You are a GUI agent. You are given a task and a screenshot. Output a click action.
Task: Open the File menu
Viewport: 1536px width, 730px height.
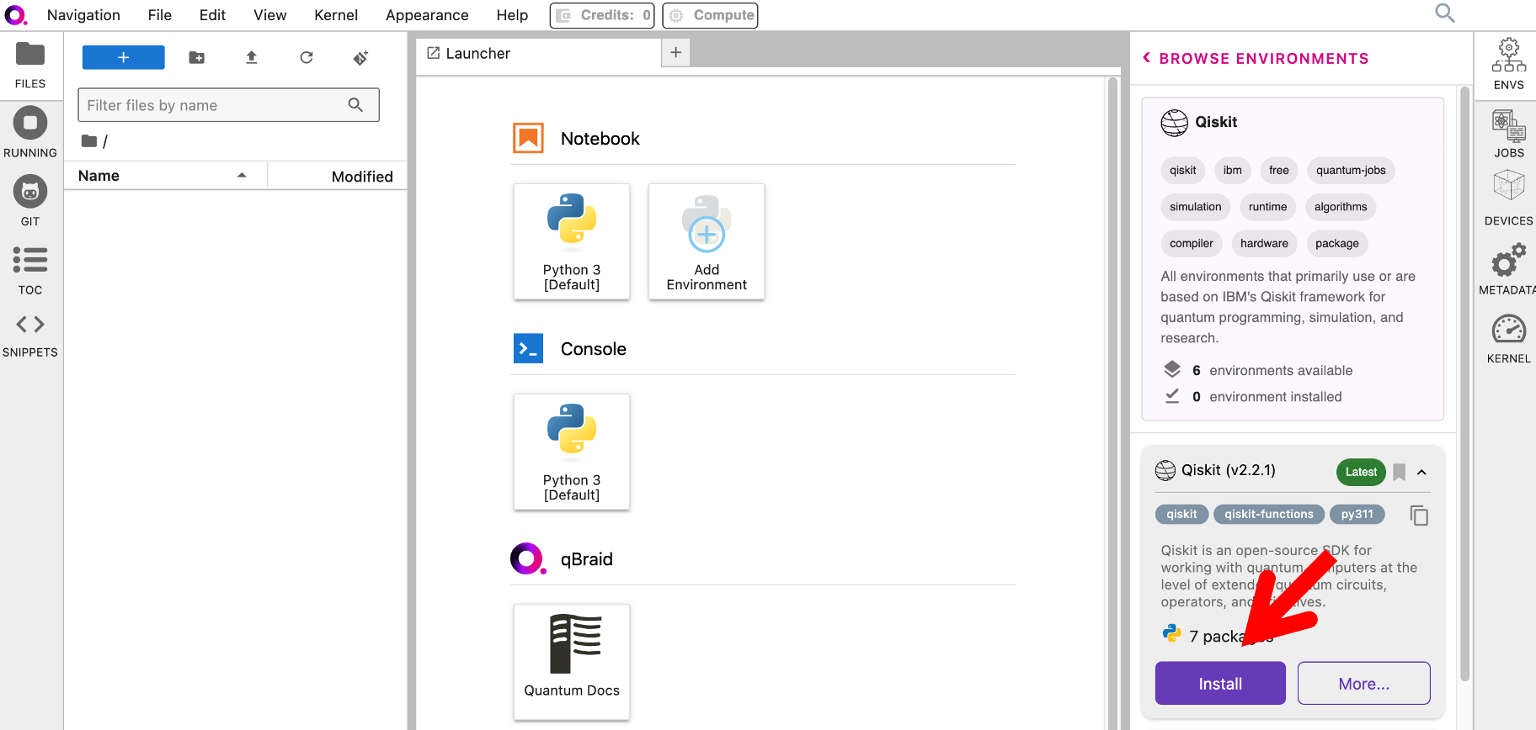[x=159, y=15]
